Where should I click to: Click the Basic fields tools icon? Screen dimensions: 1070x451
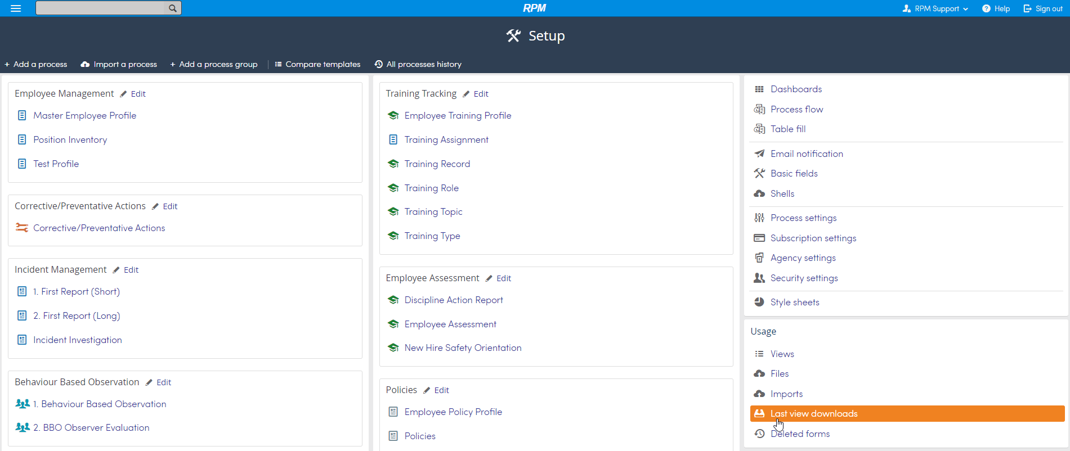pyautogui.click(x=759, y=173)
